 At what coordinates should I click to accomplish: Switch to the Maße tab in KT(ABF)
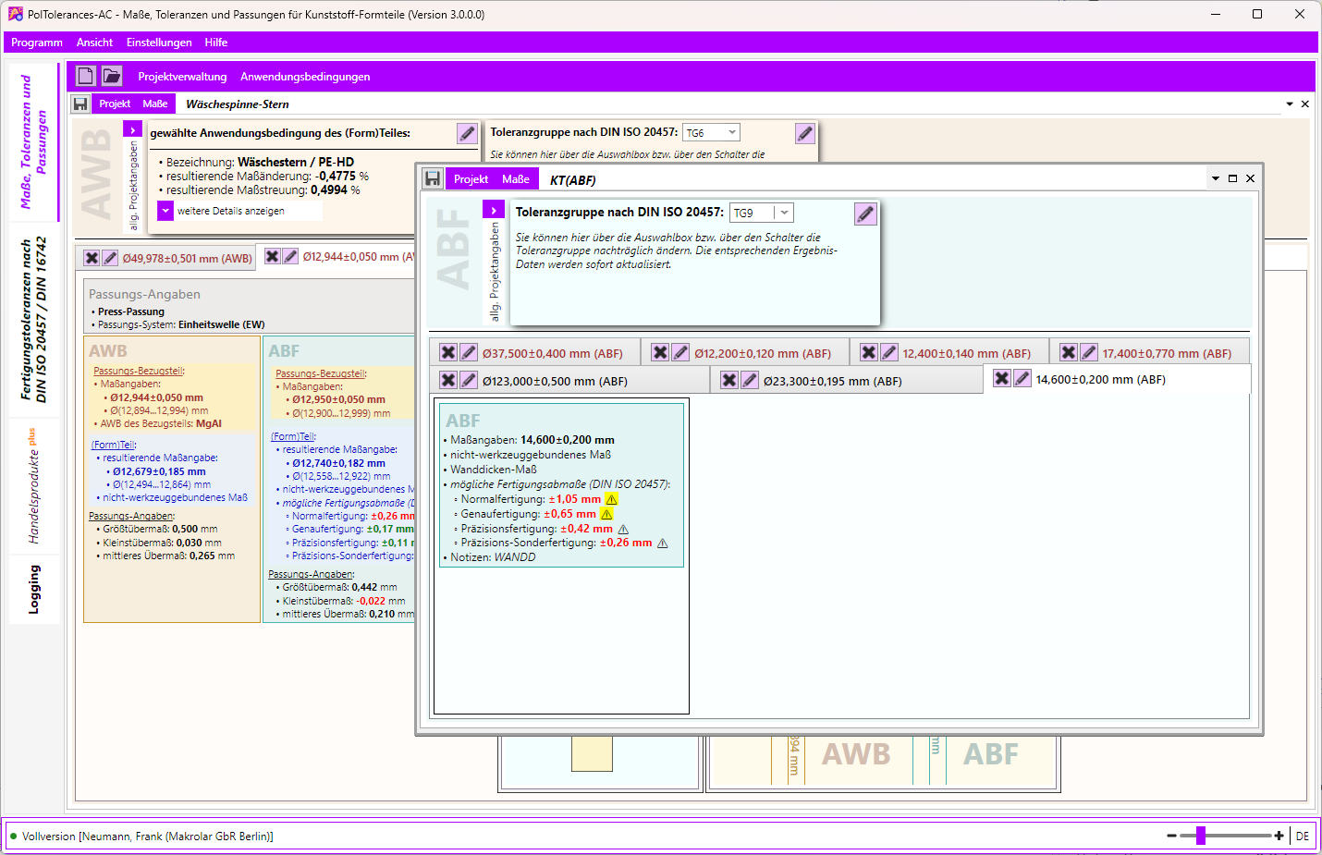click(x=516, y=179)
